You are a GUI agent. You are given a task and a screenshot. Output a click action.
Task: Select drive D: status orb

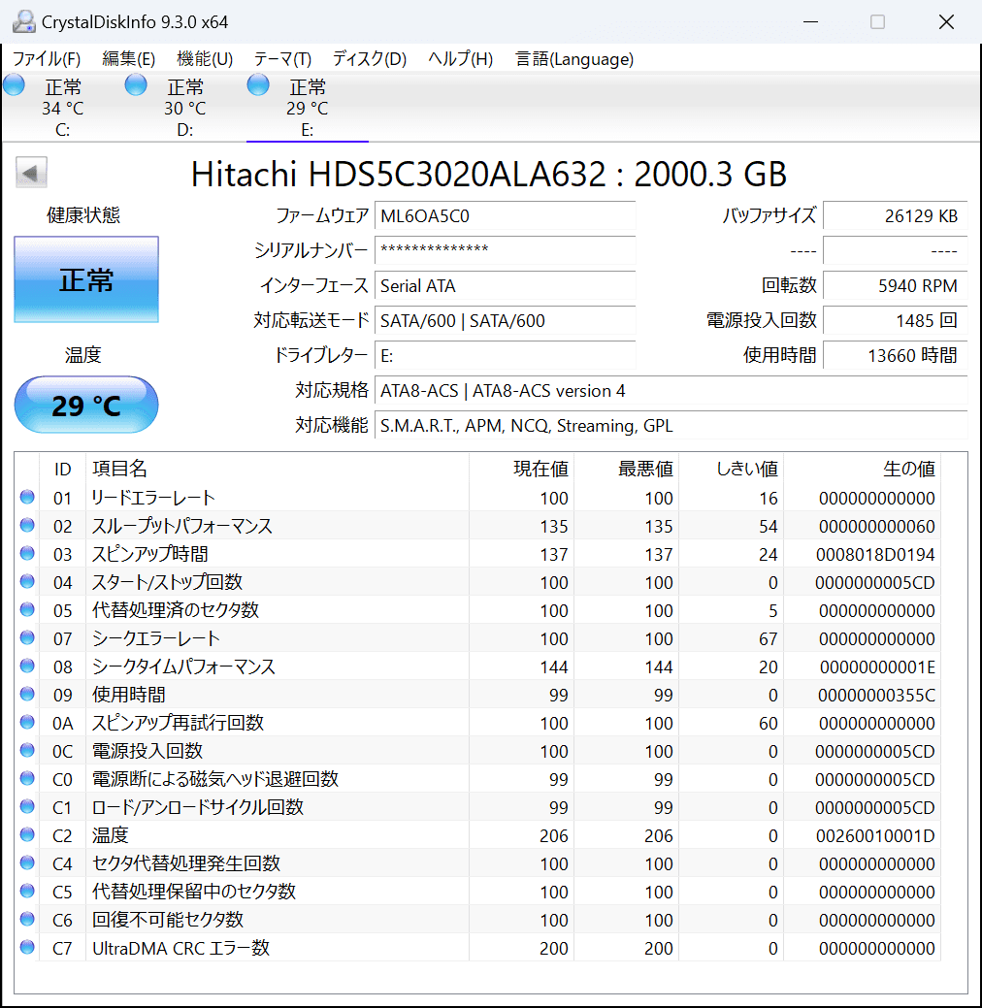(137, 85)
